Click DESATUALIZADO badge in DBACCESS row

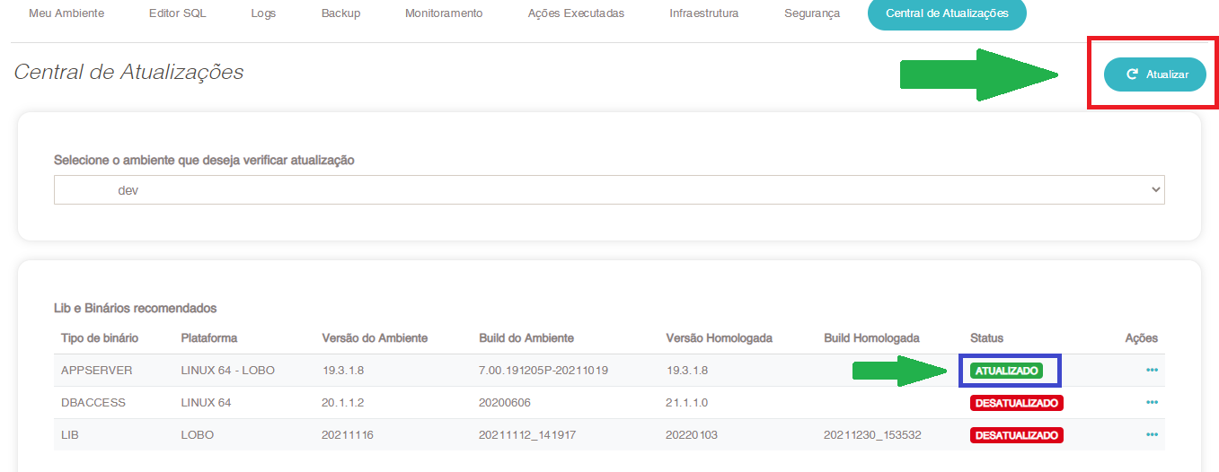point(1017,403)
